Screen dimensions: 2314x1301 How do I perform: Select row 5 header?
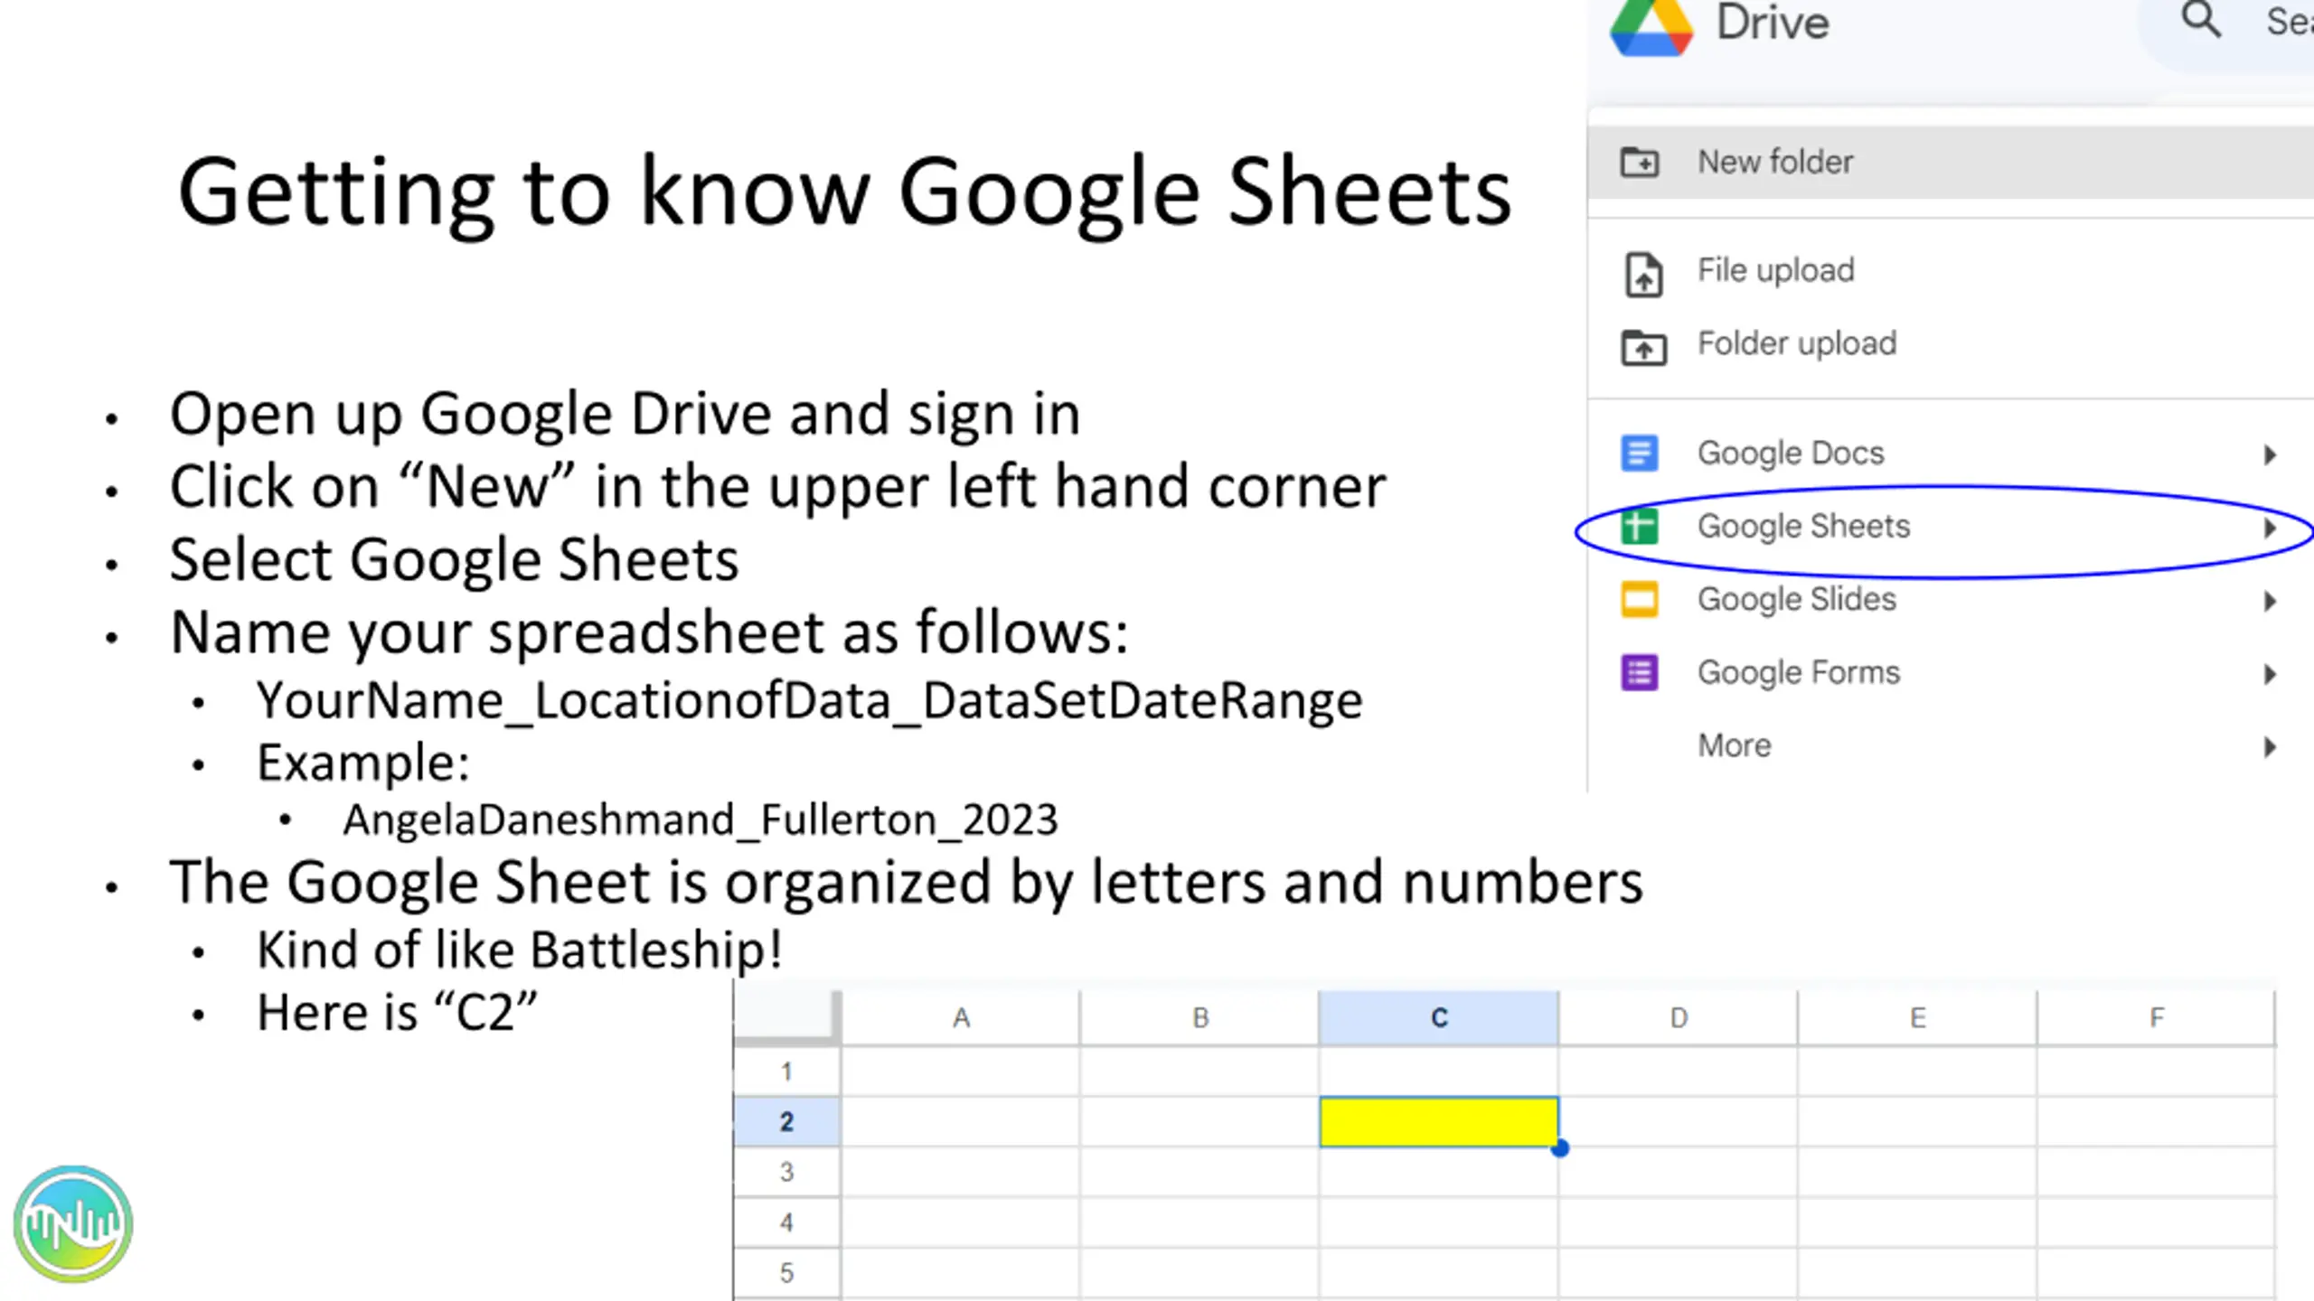[786, 1274]
